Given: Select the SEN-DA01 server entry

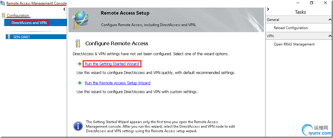Looking at the screenshot, I should [x=21, y=37].
